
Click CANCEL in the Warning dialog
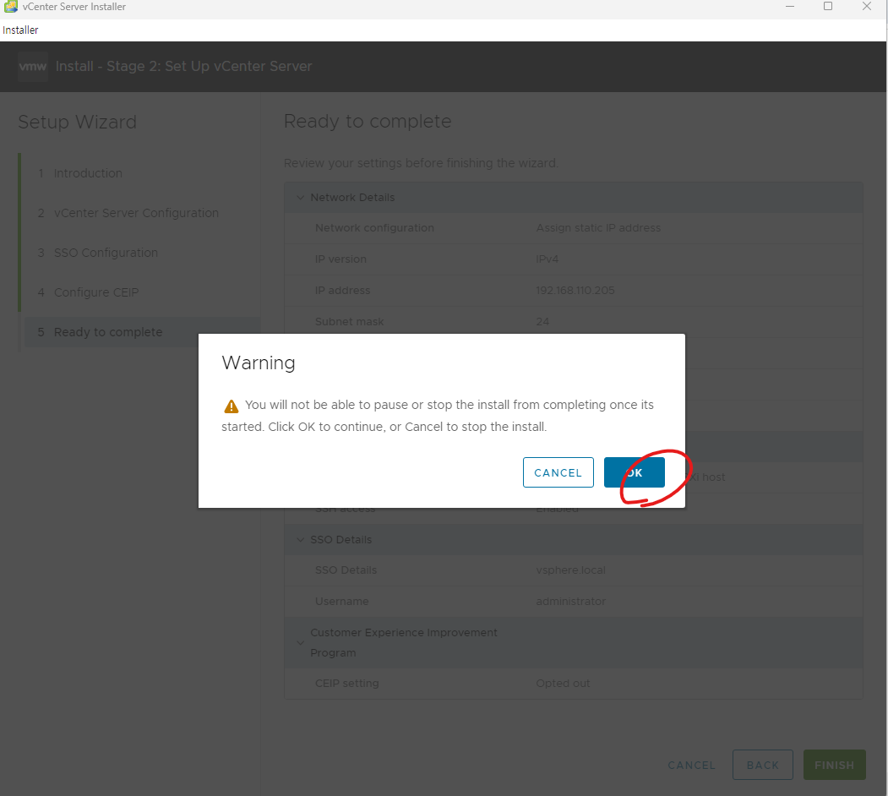point(558,472)
